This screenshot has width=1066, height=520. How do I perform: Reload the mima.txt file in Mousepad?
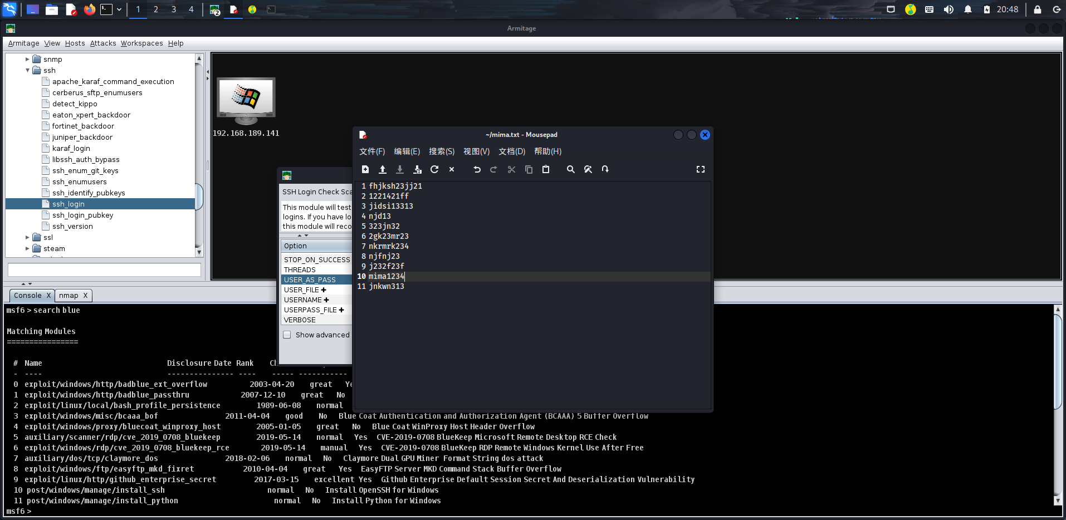click(434, 169)
